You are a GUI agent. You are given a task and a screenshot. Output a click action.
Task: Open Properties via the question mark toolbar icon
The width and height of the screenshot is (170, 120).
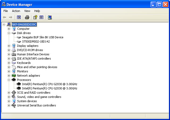pyautogui.click(x=35, y=17)
